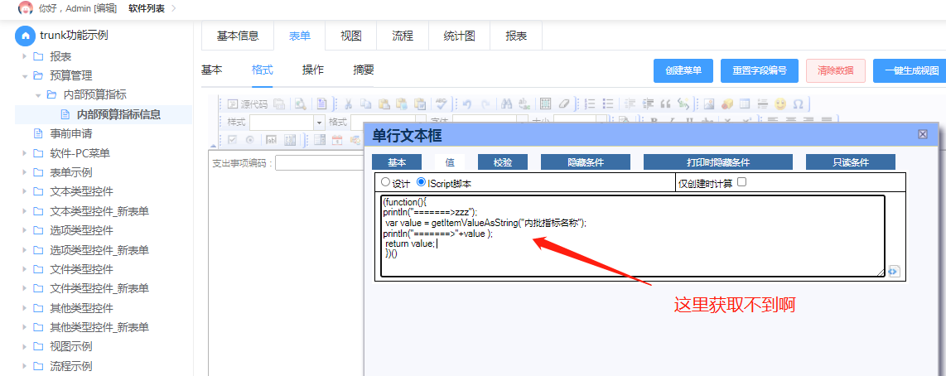Click the smiley emoticon icon

point(780,104)
